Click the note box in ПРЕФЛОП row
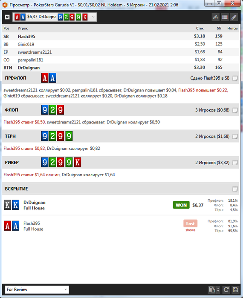 pos(235,78)
